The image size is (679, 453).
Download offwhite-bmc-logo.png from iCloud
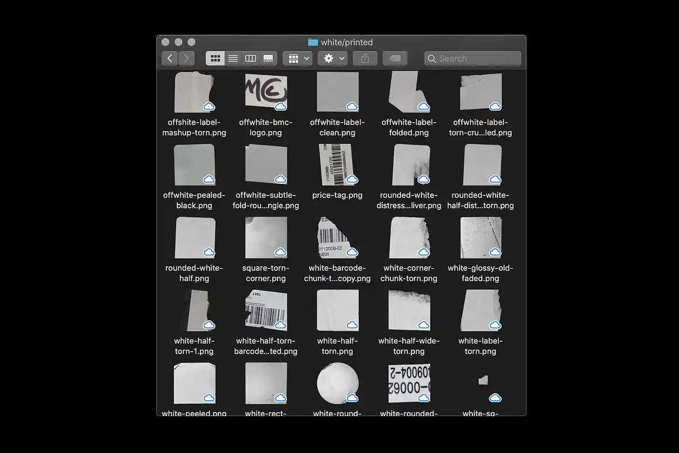[281, 107]
